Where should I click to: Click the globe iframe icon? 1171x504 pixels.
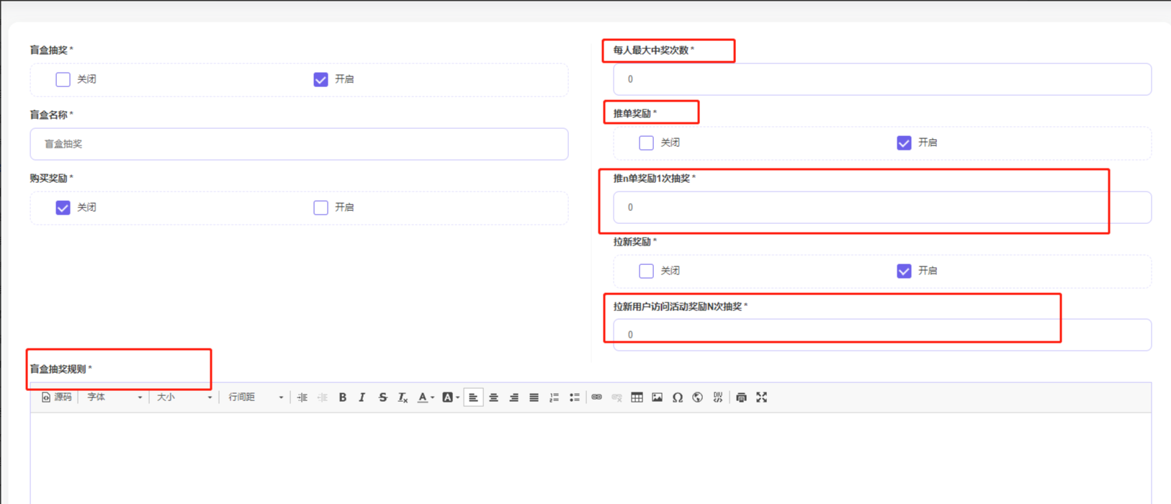(697, 397)
